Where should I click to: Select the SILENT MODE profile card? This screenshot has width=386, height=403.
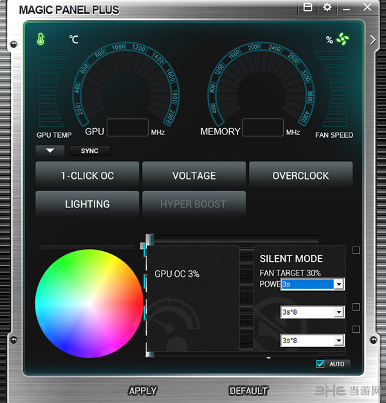[299, 299]
